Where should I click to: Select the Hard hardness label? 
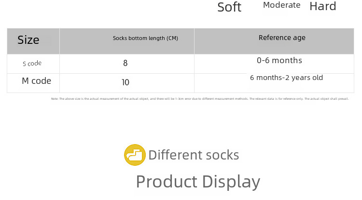tap(322, 7)
